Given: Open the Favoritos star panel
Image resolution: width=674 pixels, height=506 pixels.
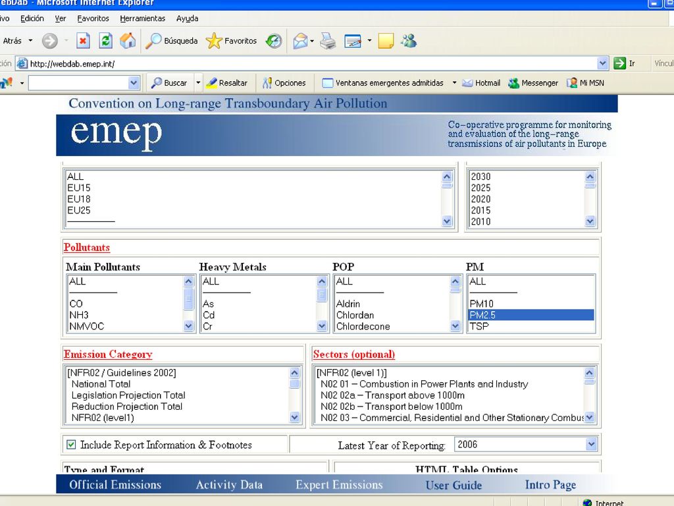Looking at the screenshot, I should pos(231,41).
